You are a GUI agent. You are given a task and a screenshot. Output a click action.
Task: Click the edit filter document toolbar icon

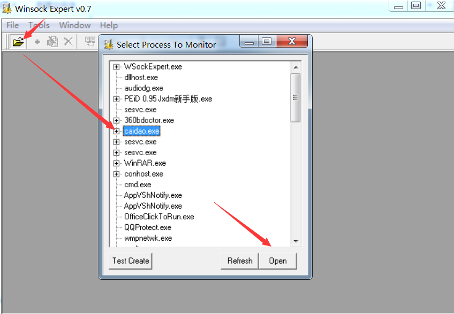click(x=52, y=42)
